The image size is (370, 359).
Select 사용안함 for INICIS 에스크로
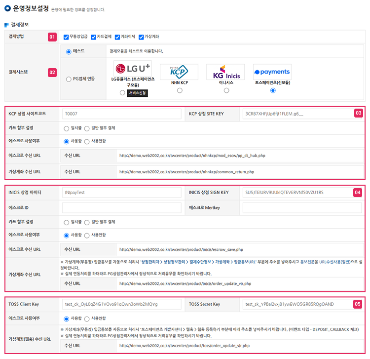coord(87,236)
